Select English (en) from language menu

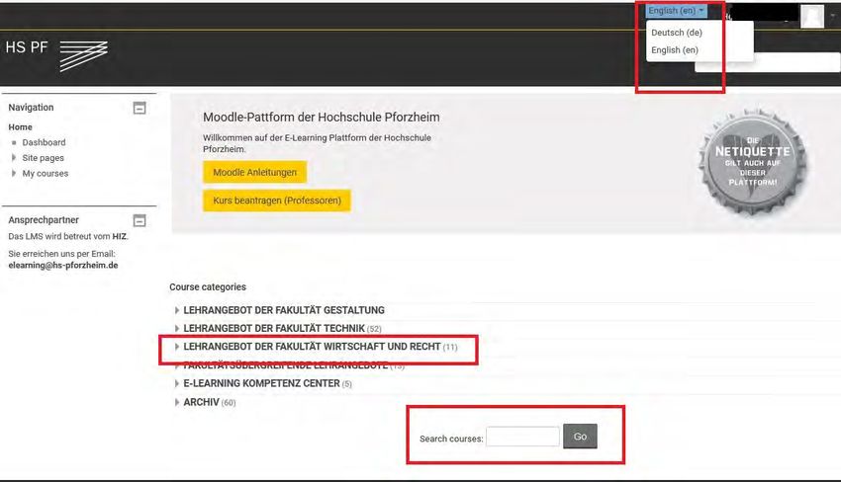tap(675, 50)
